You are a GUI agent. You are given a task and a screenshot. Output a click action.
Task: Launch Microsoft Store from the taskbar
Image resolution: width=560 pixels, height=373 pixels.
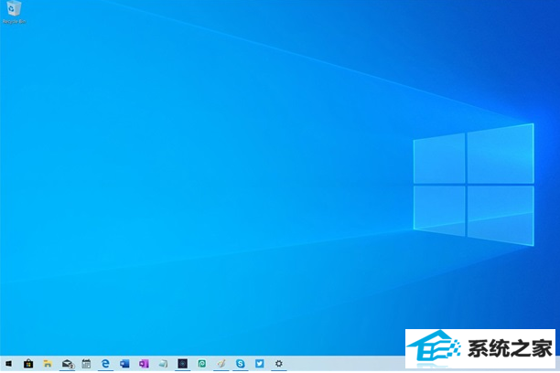(28, 364)
